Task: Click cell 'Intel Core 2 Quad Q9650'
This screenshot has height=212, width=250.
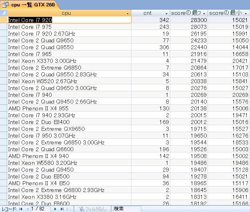Action: (69, 40)
